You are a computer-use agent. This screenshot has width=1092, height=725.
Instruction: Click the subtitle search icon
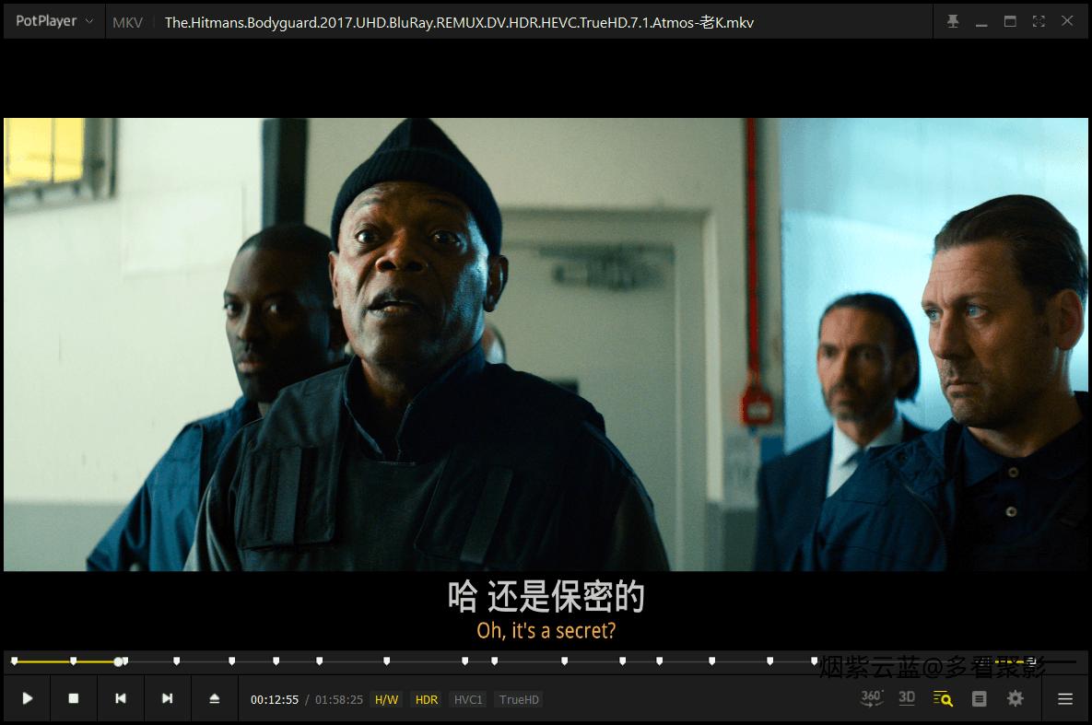click(943, 698)
